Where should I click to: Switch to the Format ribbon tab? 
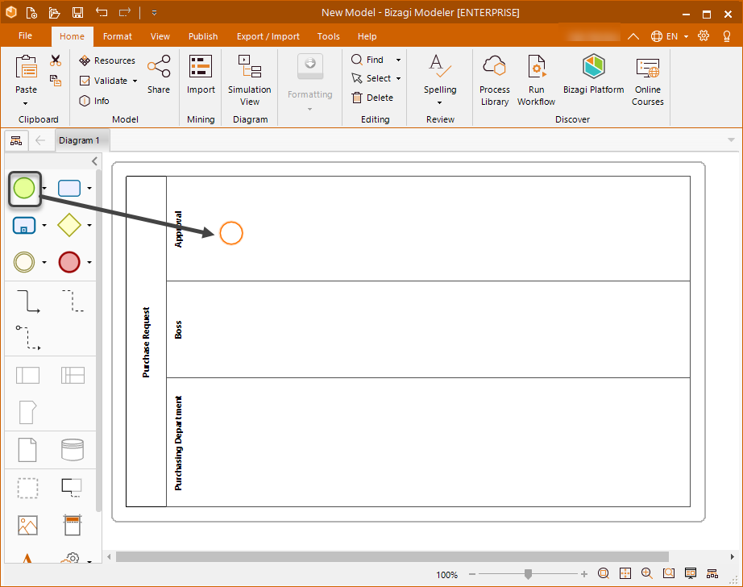point(118,36)
